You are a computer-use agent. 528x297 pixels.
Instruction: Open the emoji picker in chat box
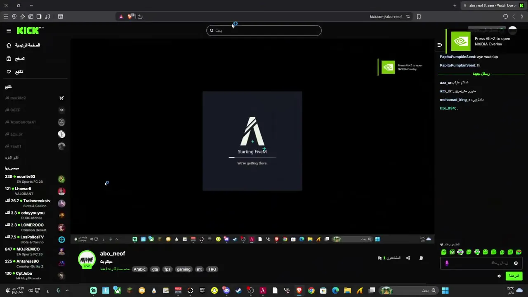516,263
